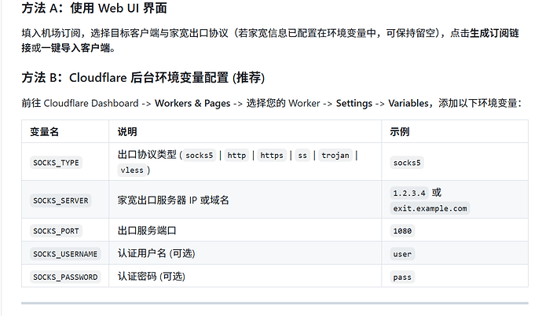Click the user example value
This screenshot has height=316, width=542.
402,254
